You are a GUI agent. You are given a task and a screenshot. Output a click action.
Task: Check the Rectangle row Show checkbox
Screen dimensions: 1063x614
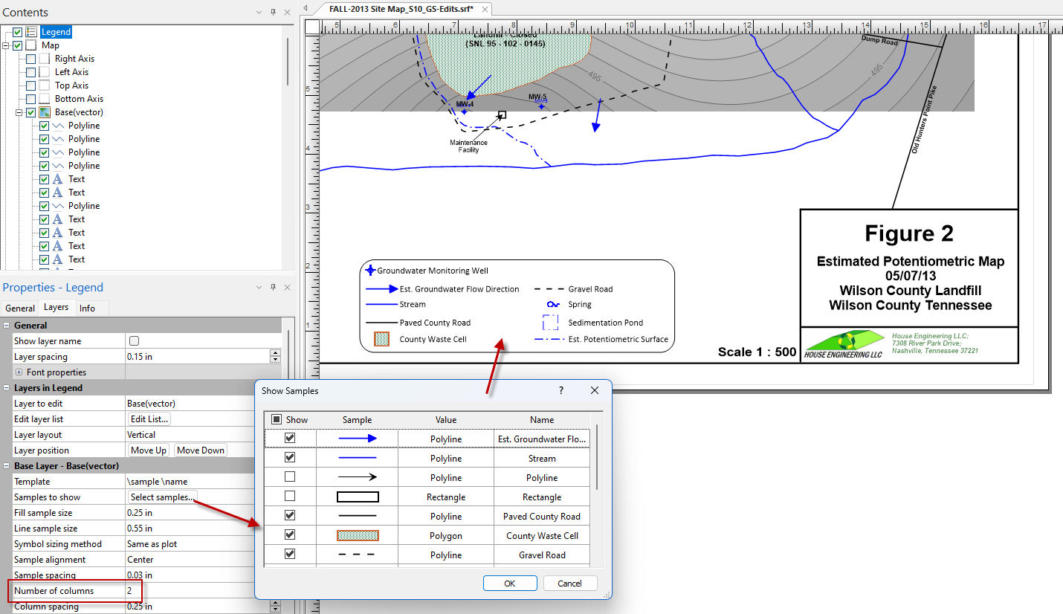290,497
